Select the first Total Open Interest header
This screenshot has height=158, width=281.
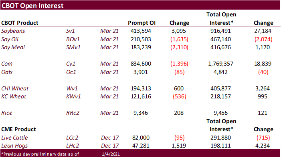221,18
